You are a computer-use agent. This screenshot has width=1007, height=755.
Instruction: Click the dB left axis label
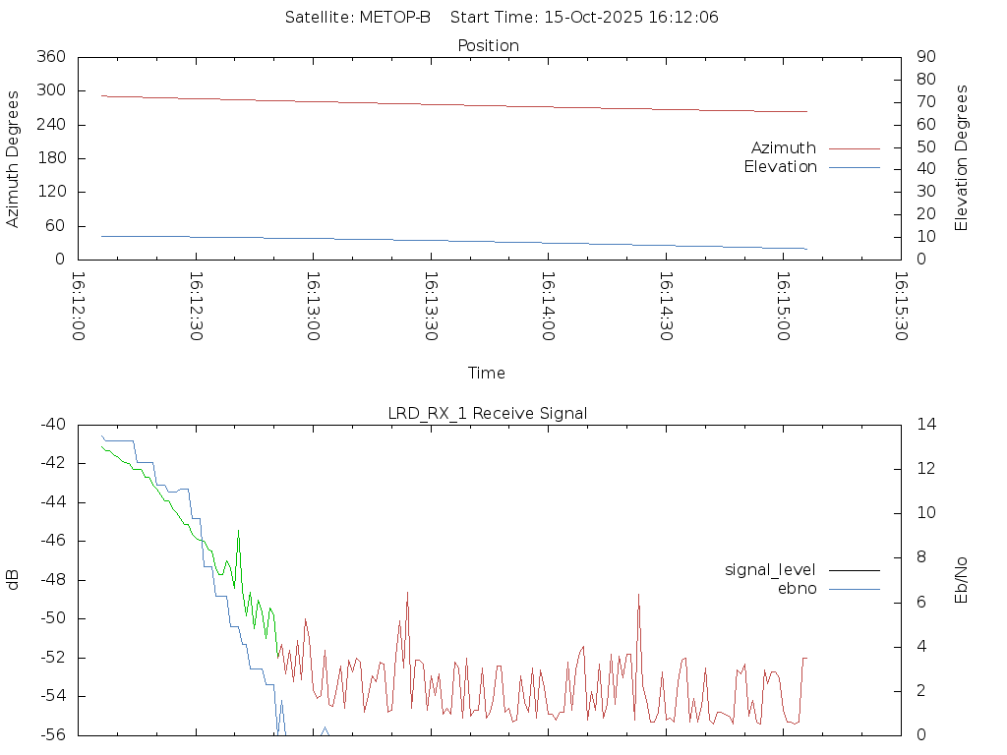coord(13,580)
